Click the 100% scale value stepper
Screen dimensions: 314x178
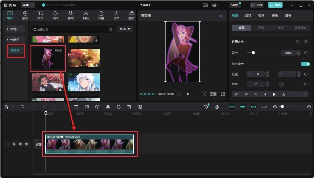pyautogui.click(x=298, y=53)
